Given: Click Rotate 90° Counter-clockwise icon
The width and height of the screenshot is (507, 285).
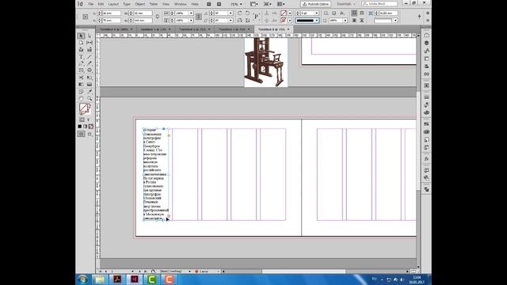Looking at the screenshot, I should (247, 13).
